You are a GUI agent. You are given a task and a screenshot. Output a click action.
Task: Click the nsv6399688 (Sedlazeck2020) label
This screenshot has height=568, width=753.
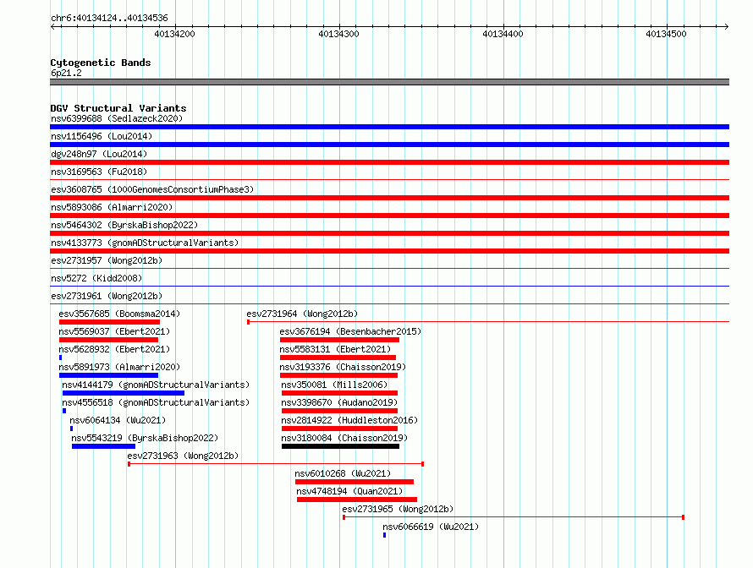[117, 118]
